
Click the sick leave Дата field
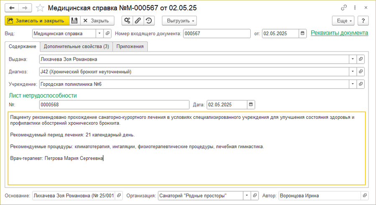click(227, 105)
